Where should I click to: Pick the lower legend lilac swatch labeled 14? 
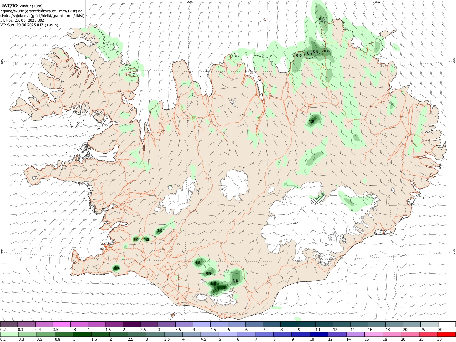(x=355, y=334)
